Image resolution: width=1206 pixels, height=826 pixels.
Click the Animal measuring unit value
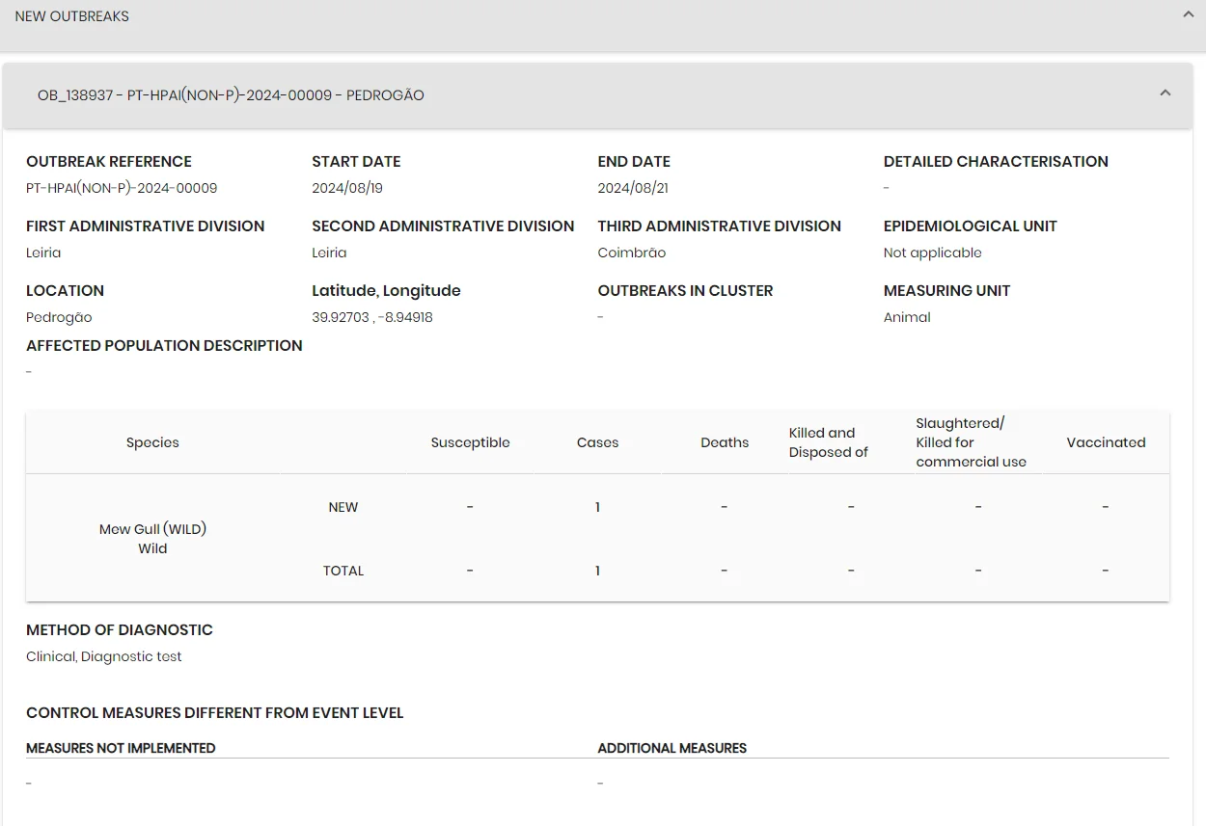tap(907, 317)
